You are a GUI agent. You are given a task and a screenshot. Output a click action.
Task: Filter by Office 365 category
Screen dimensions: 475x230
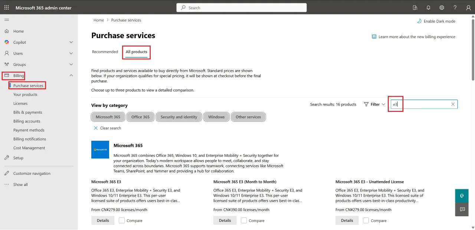[x=141, y=117]
